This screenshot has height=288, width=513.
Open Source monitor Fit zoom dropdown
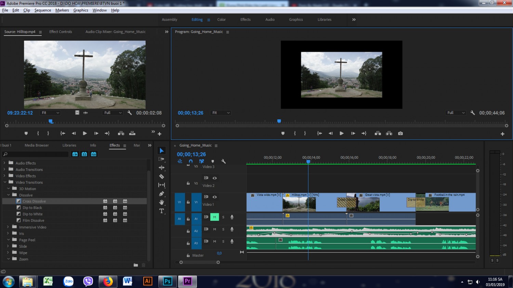[50, 113]
